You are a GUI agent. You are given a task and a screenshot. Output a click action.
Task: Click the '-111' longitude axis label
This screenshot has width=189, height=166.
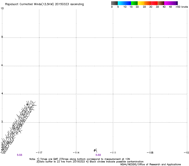(113, 153)
